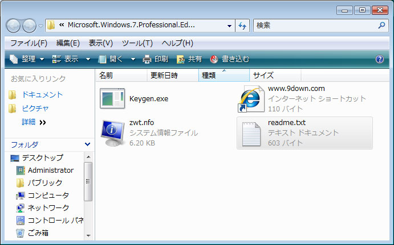Image resolution: width=394 pixels, height=245 pixels.
Task: Select the www.9down.com file name
Action: (x=296, y=89)
